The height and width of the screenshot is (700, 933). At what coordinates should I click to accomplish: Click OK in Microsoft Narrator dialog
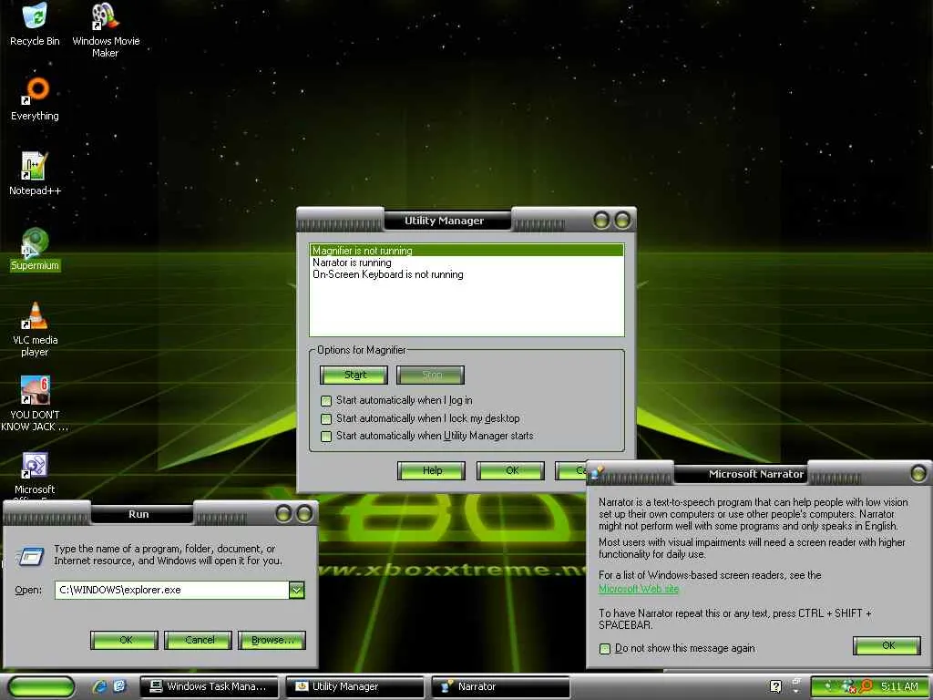[887, 646]
